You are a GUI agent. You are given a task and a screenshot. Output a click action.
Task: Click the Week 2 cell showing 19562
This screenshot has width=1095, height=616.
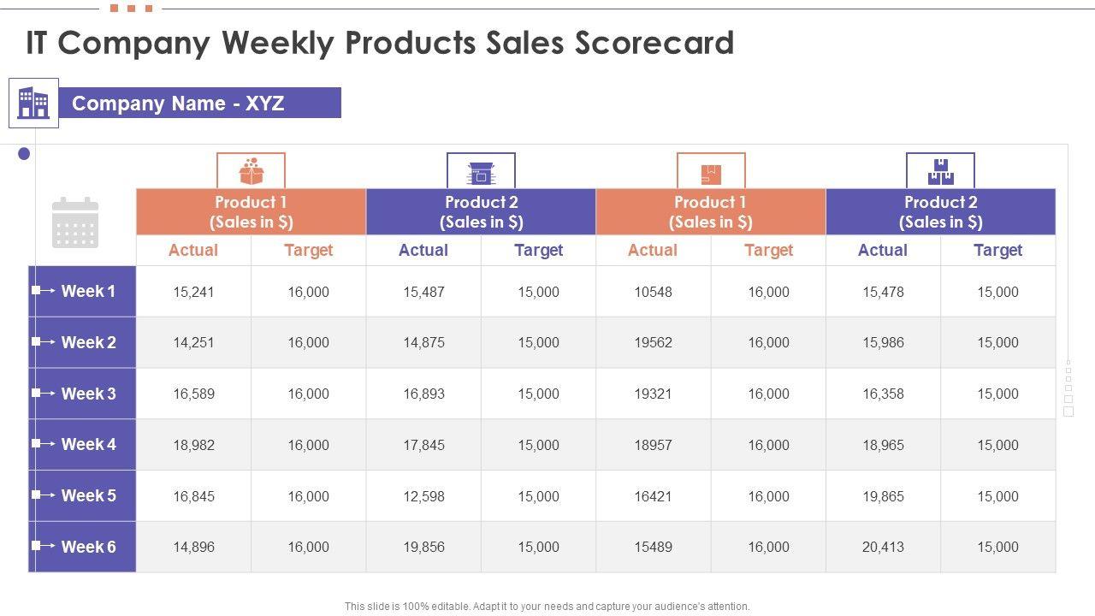click(x=653, y=342)
